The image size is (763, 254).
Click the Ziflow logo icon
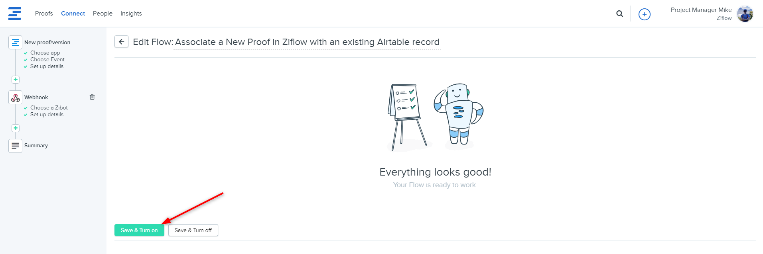[15, 14]
